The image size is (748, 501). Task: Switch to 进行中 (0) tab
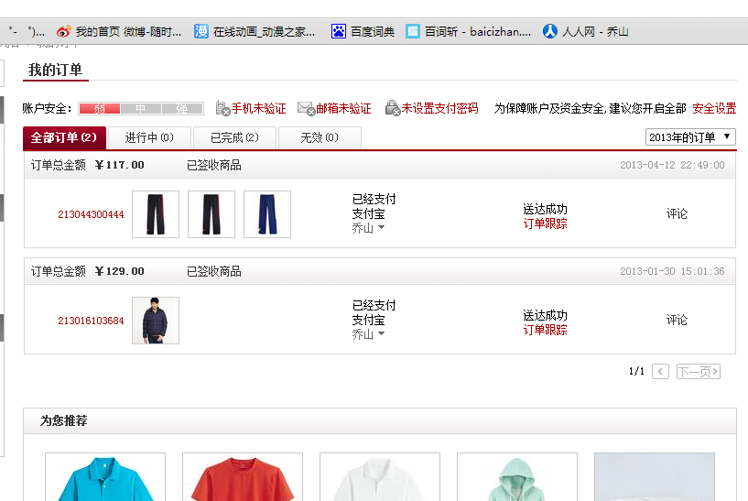click(149, 138)
